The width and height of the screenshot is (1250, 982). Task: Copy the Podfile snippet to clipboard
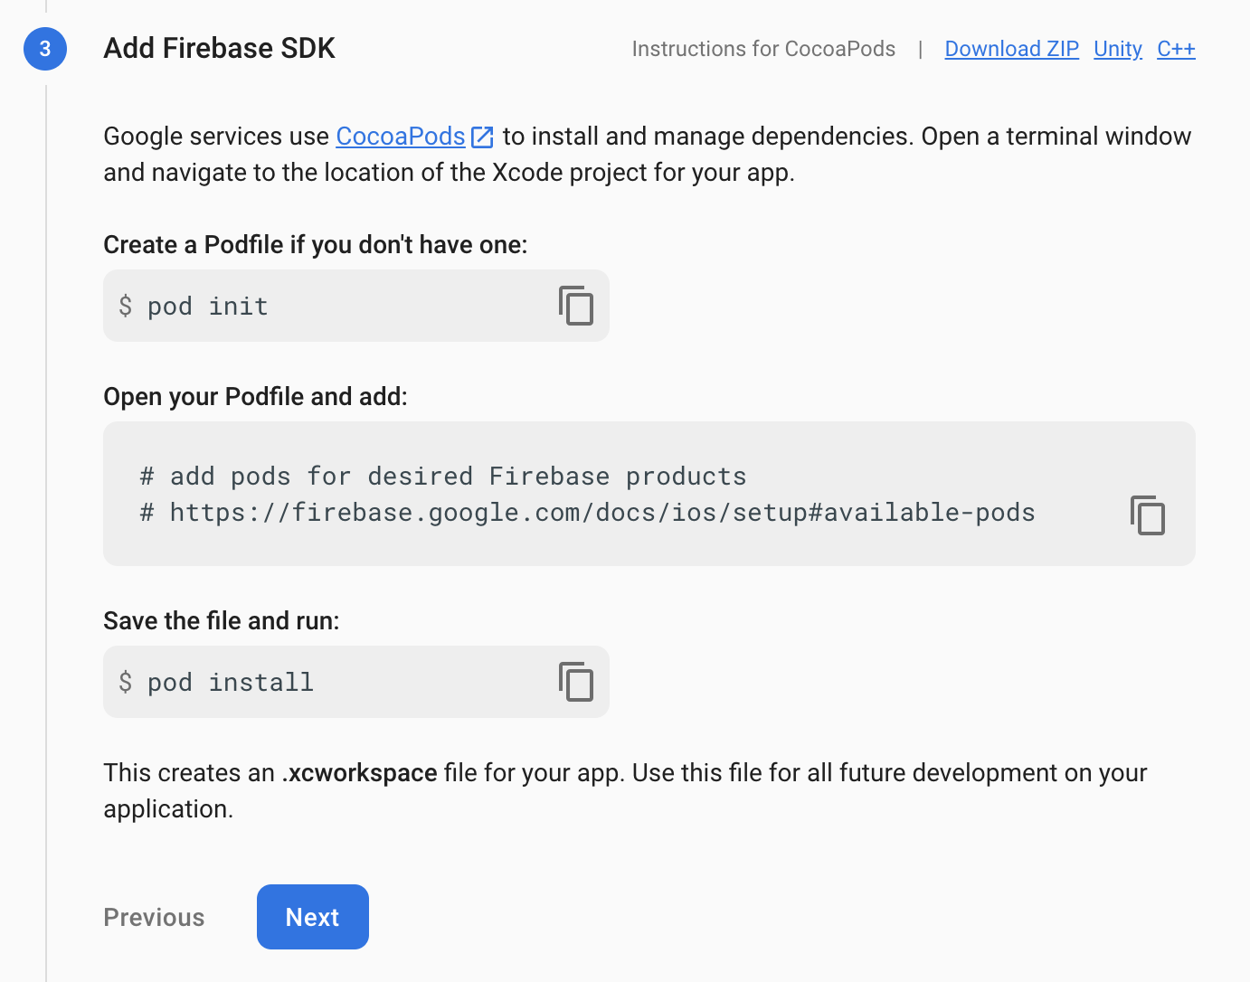pyautogui.click(x=1147, y=515)
